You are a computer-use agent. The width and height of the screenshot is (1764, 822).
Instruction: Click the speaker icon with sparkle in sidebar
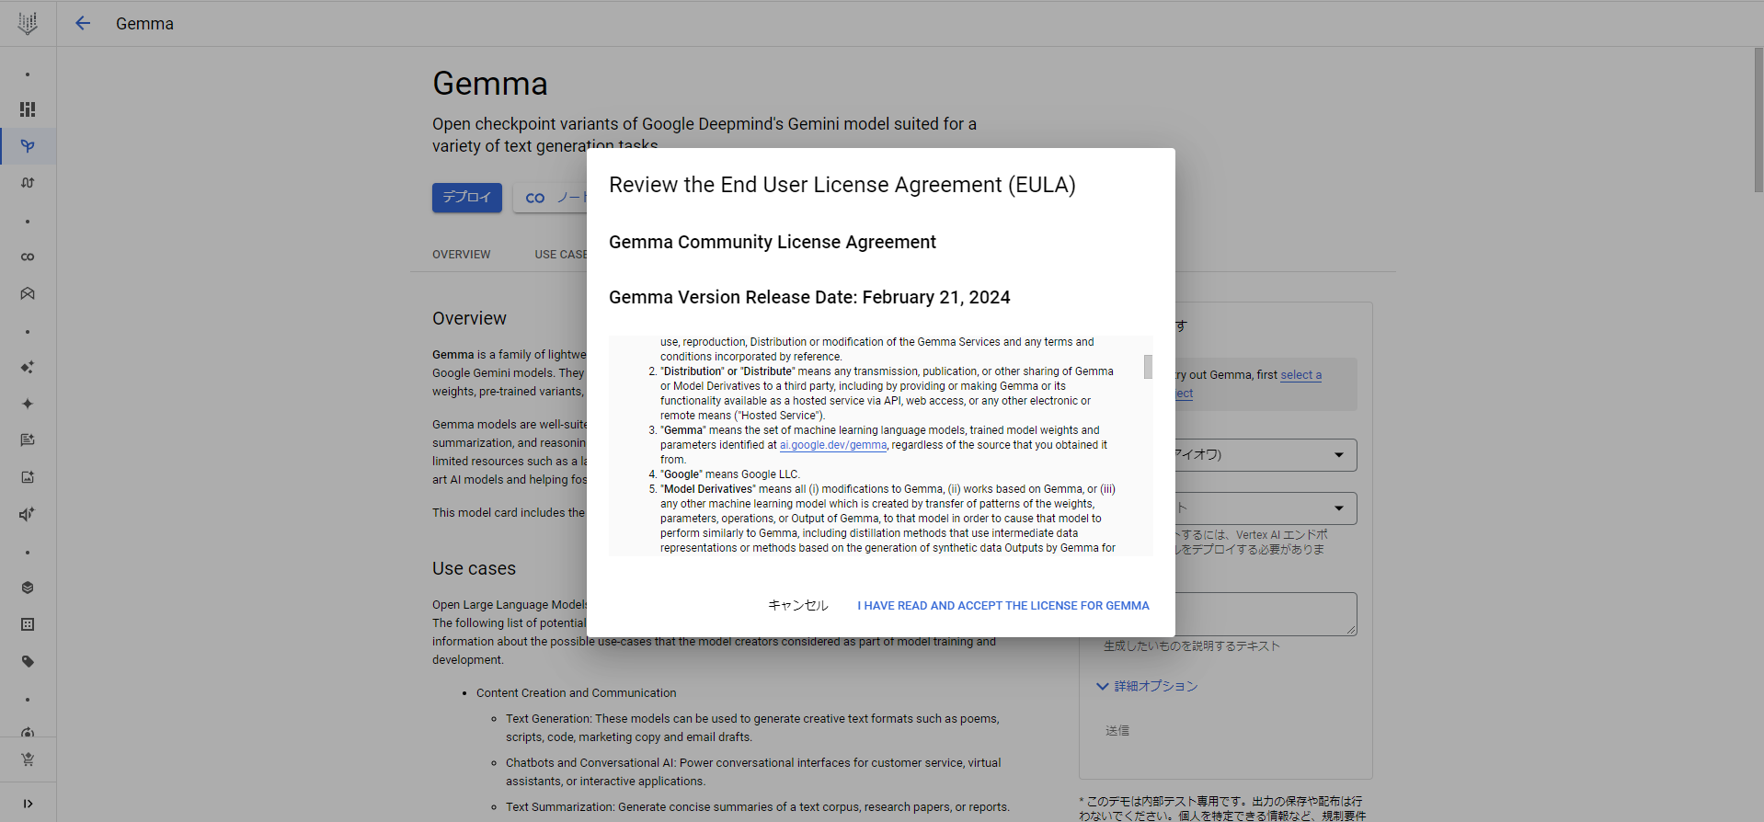click(x=28, y=514)
